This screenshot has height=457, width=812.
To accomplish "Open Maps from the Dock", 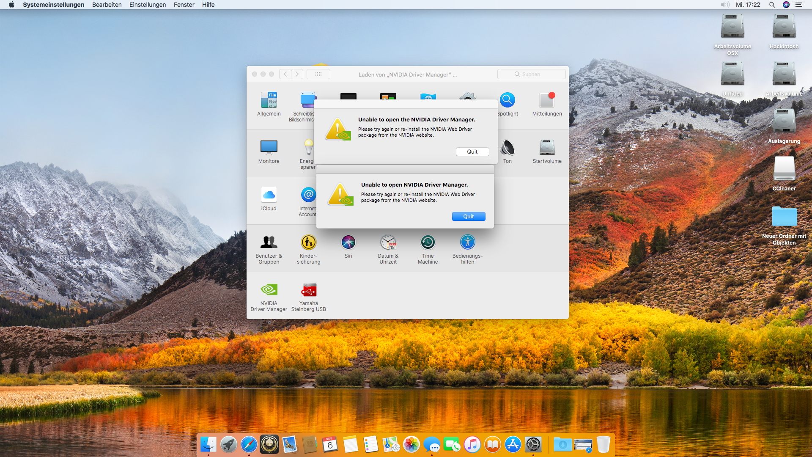I will 391,445.
